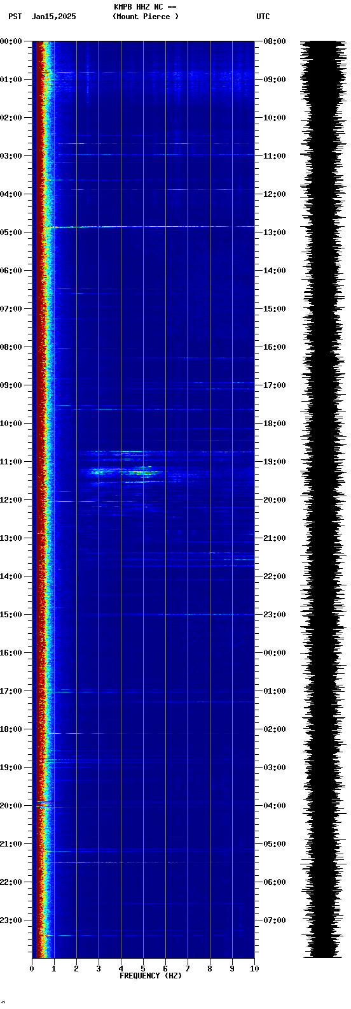The height and width of the screenshot is (1009, 351).
Task: Click the bright 3 Hz energy burst after 11:00 PST
Action: click(x=98, y=471)
